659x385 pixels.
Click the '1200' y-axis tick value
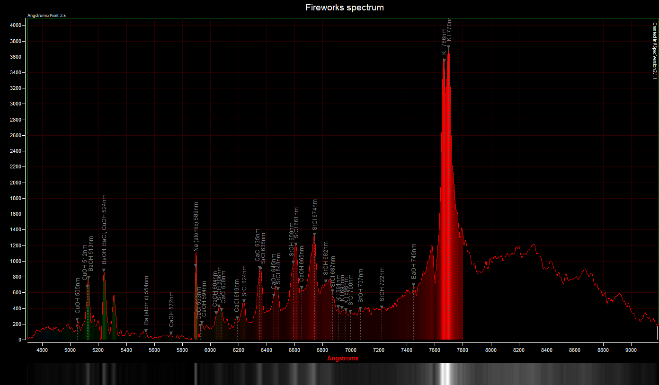[x=15, y=245]
